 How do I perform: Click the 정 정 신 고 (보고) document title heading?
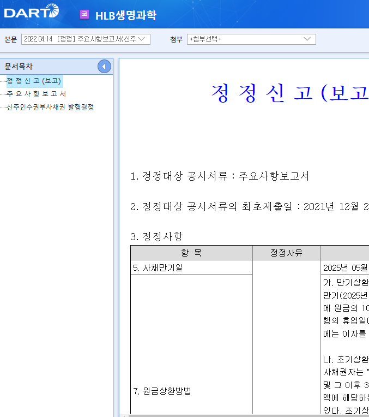pos(290,93)
